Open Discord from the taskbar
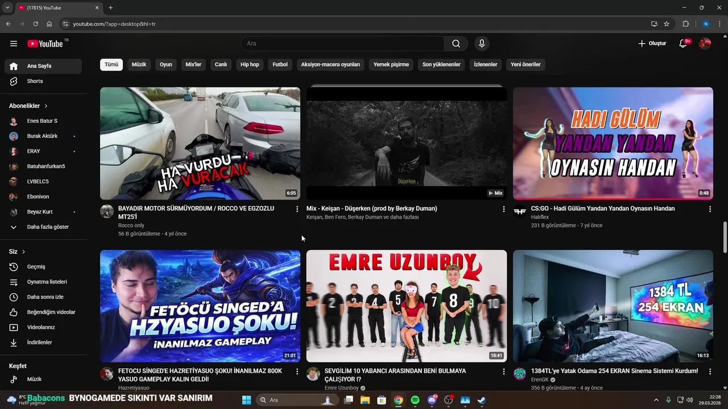The image size is (728, 409). coord(432,400)
